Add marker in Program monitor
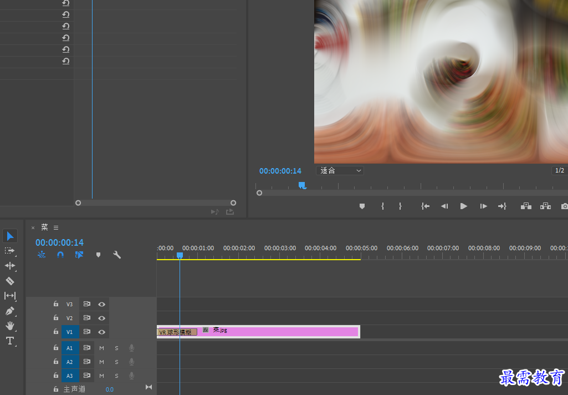 [362, 206]
